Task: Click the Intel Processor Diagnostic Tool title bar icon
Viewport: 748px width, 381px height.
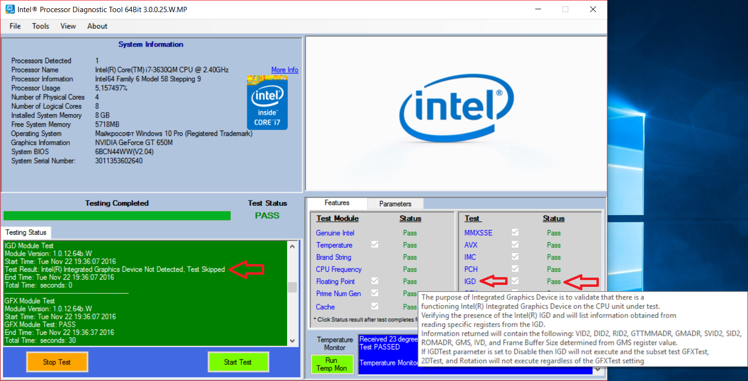Action: click(10, 9)
